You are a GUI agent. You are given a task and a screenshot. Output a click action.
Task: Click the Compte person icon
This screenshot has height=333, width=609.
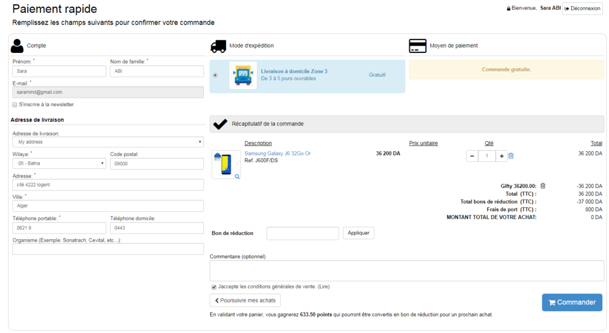(x=17, y=46)
